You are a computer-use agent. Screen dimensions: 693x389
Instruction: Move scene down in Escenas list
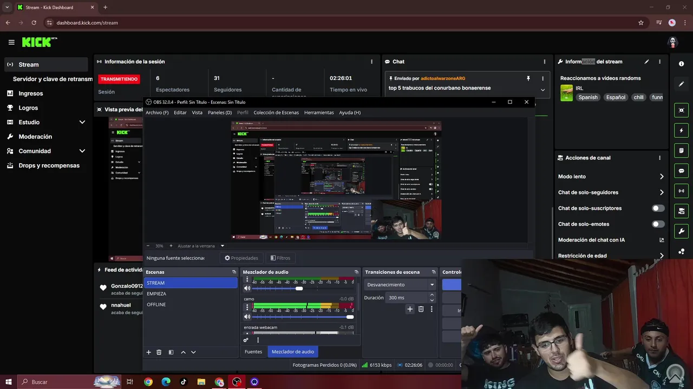pos(193,352)
